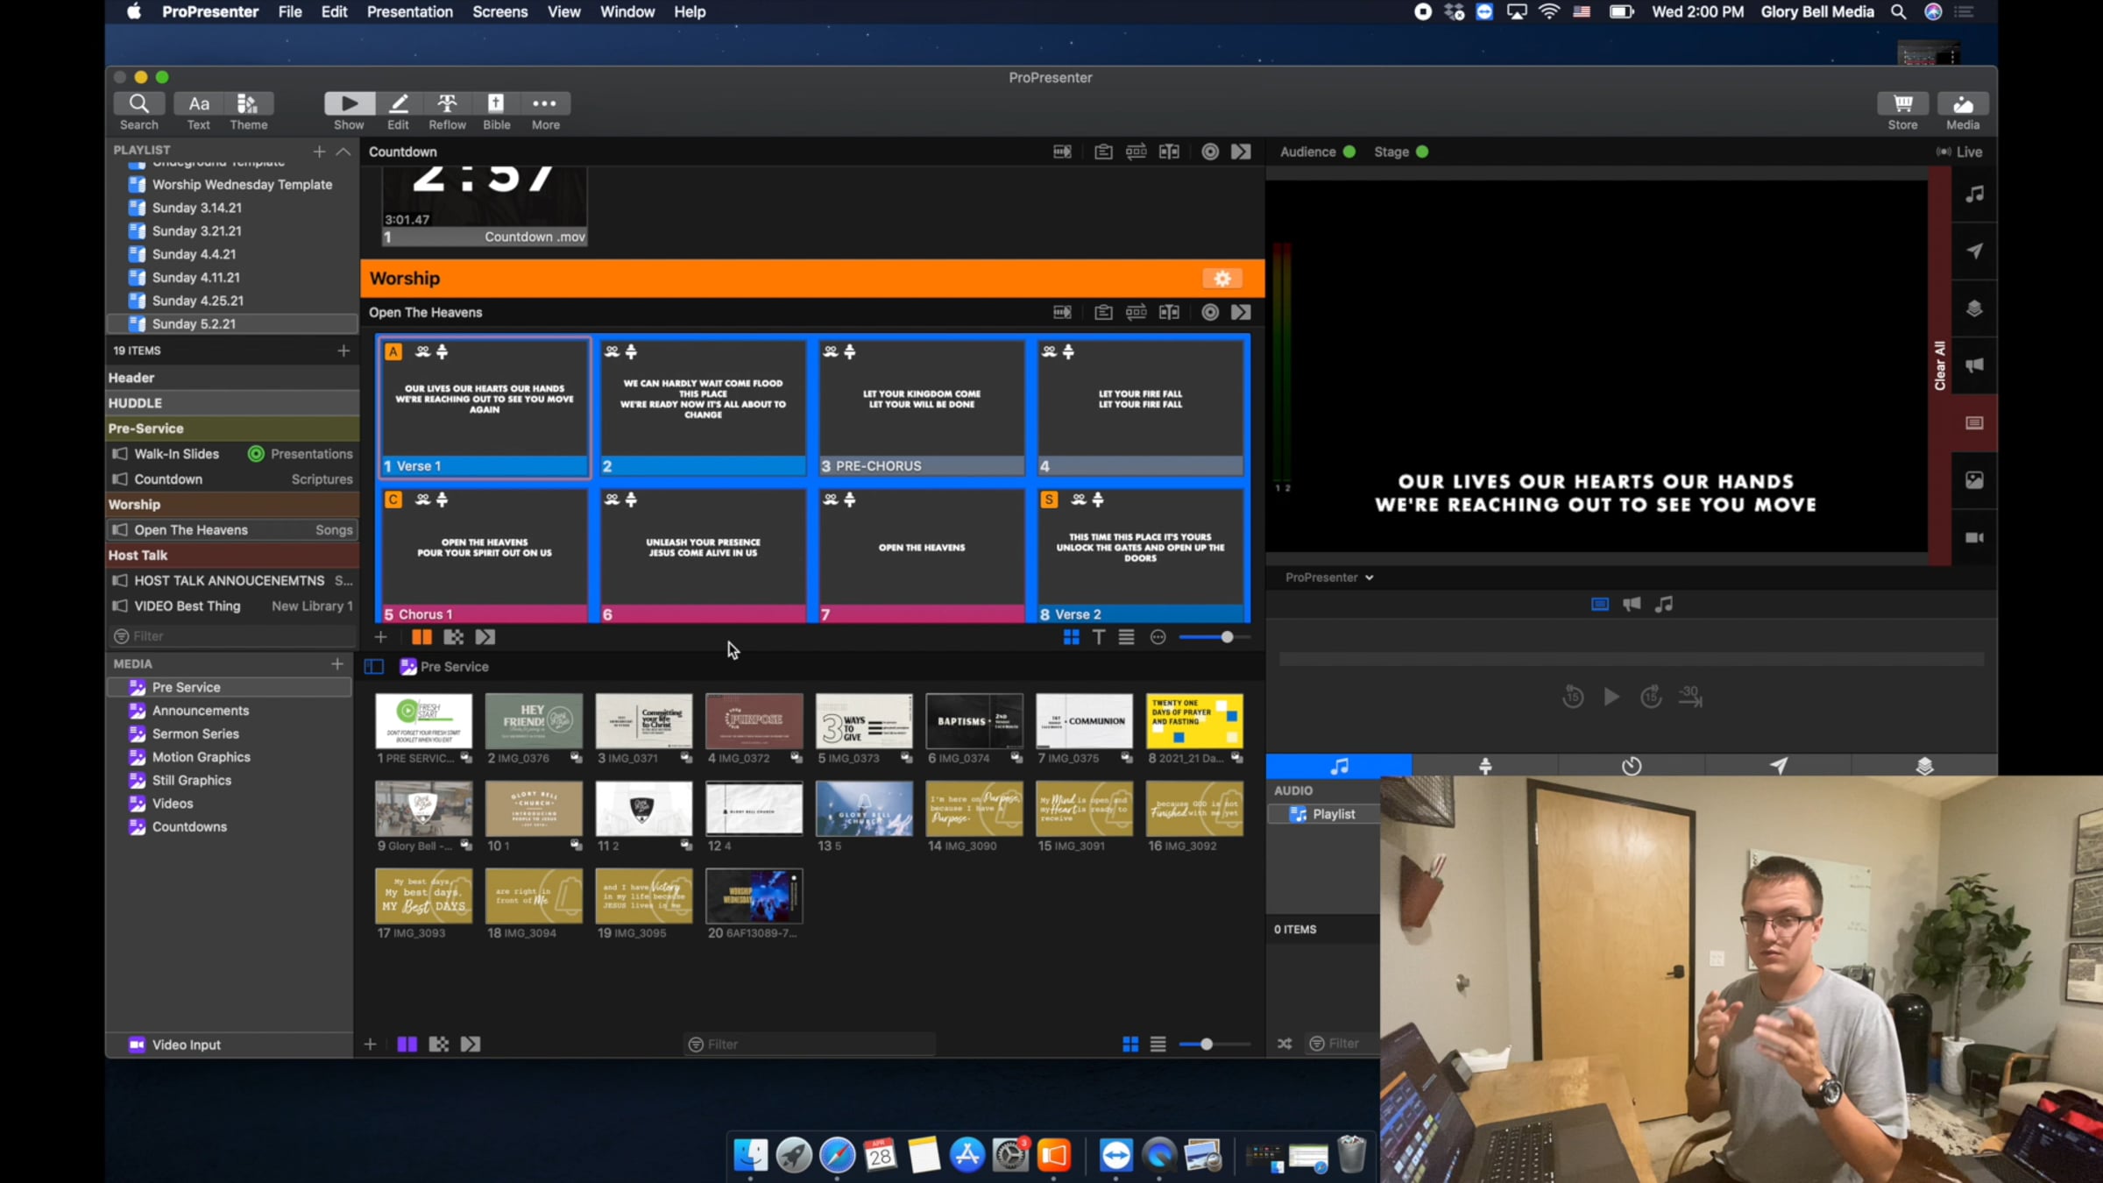
Task: Toggle the Audience output indicator
Action: tap(1349, 152)
